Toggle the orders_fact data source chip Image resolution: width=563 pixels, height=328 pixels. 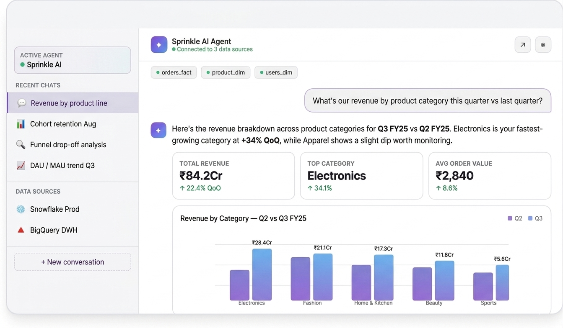point(174,72)
